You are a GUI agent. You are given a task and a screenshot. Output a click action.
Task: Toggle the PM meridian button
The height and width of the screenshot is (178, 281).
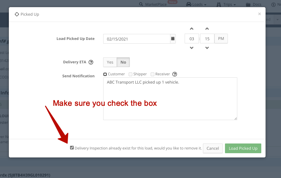221,39
